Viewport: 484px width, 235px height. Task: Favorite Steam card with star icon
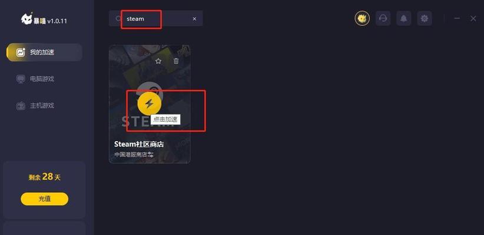tap(158, 61)
